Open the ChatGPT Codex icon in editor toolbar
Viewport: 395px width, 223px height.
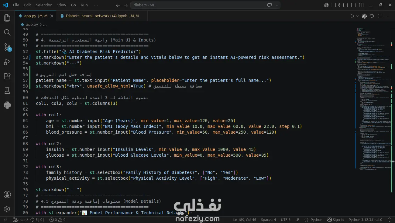[x=364, y=16]
